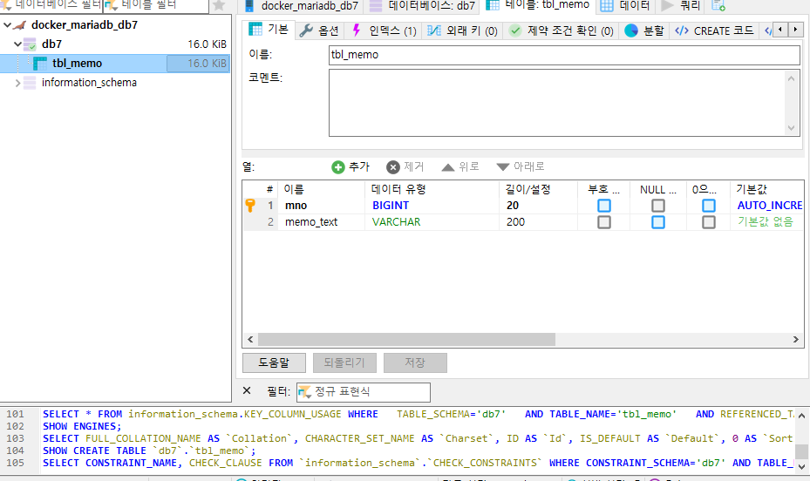
Task: Click the information_schema database icon
Action: pos(30,83)
